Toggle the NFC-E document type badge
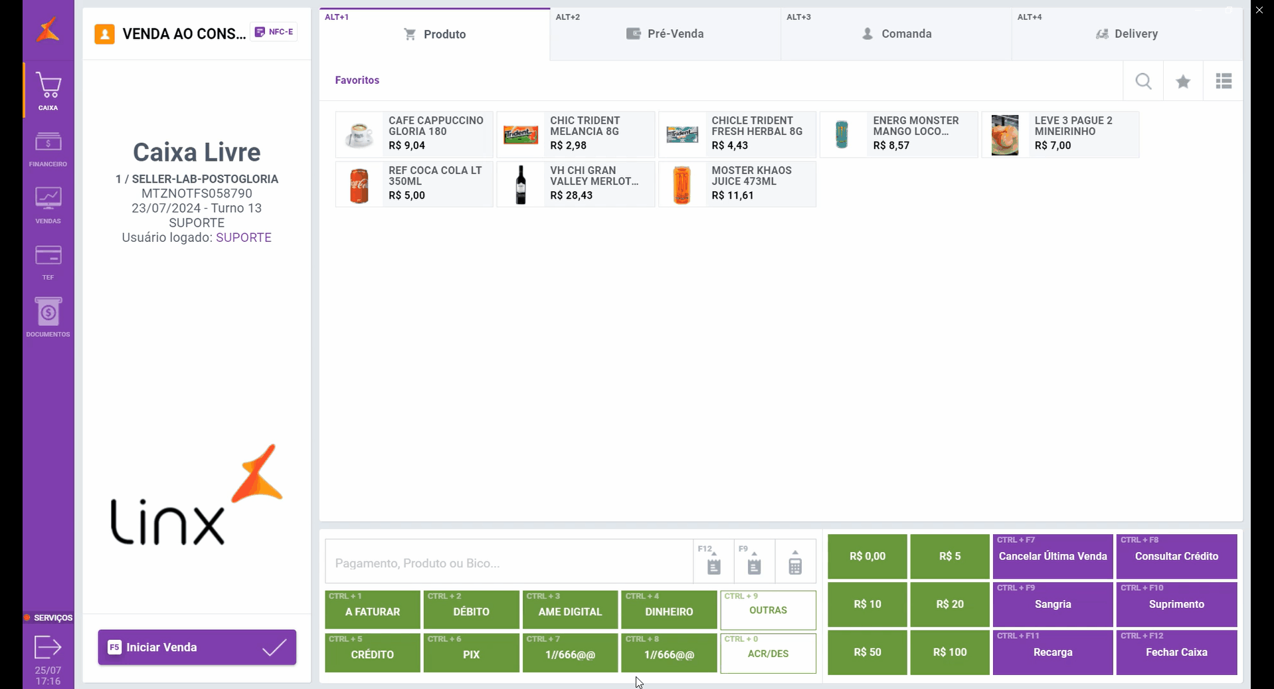1274x689 pixels. pos(274,32)
